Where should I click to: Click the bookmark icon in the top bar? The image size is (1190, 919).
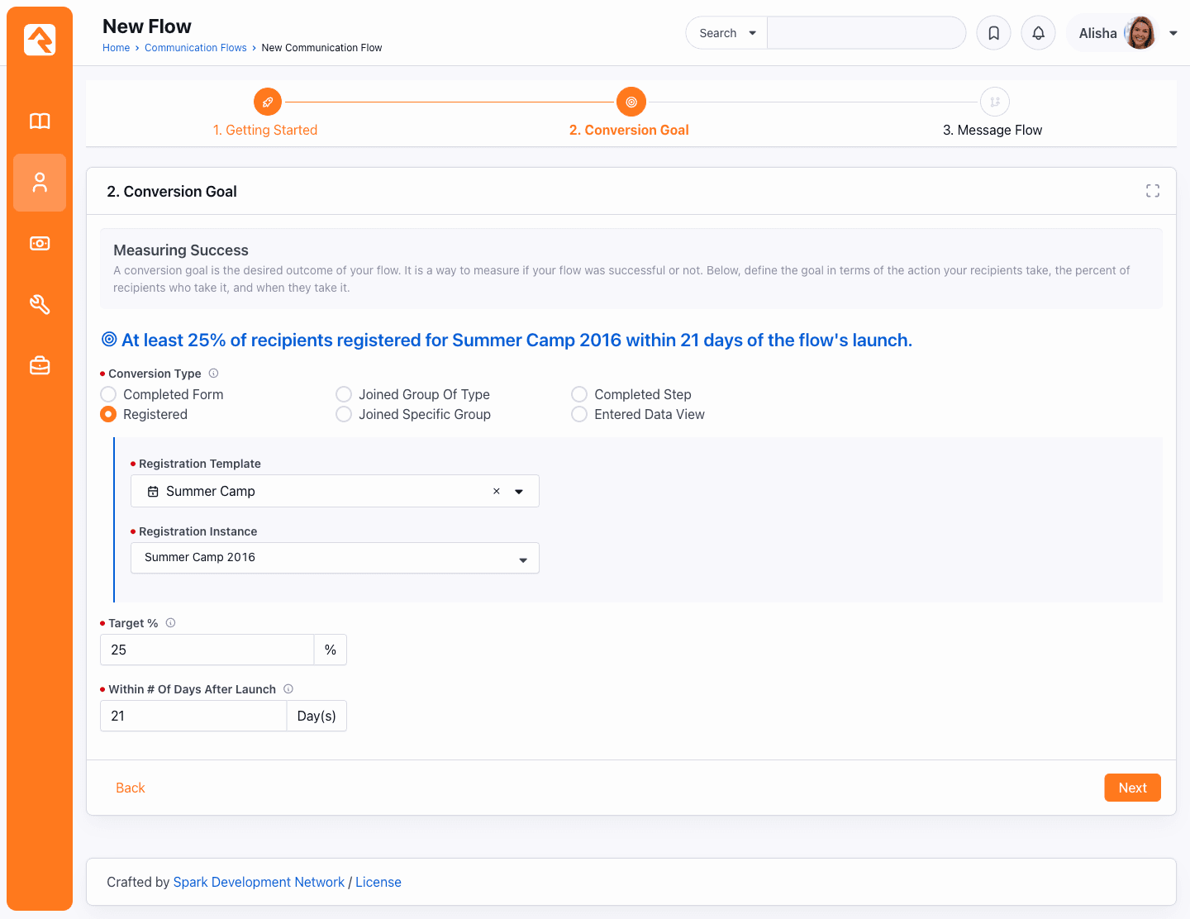click(993, 32)
